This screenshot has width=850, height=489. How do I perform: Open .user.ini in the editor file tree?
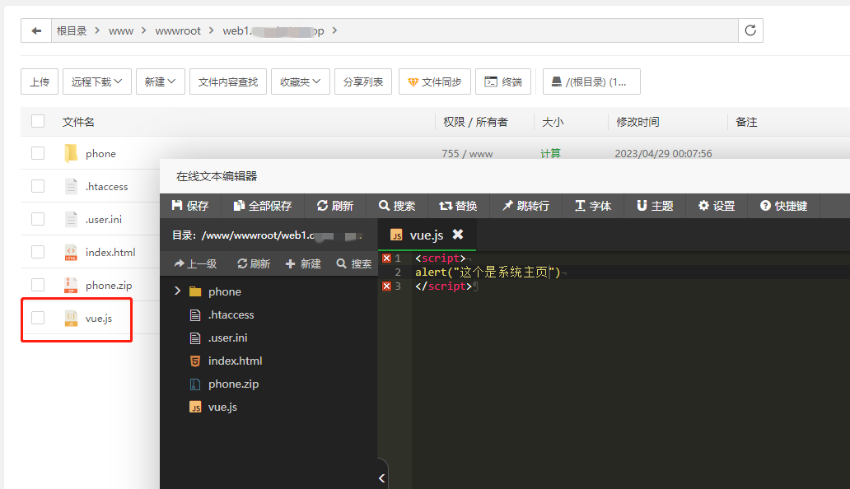tap(227, 338)
